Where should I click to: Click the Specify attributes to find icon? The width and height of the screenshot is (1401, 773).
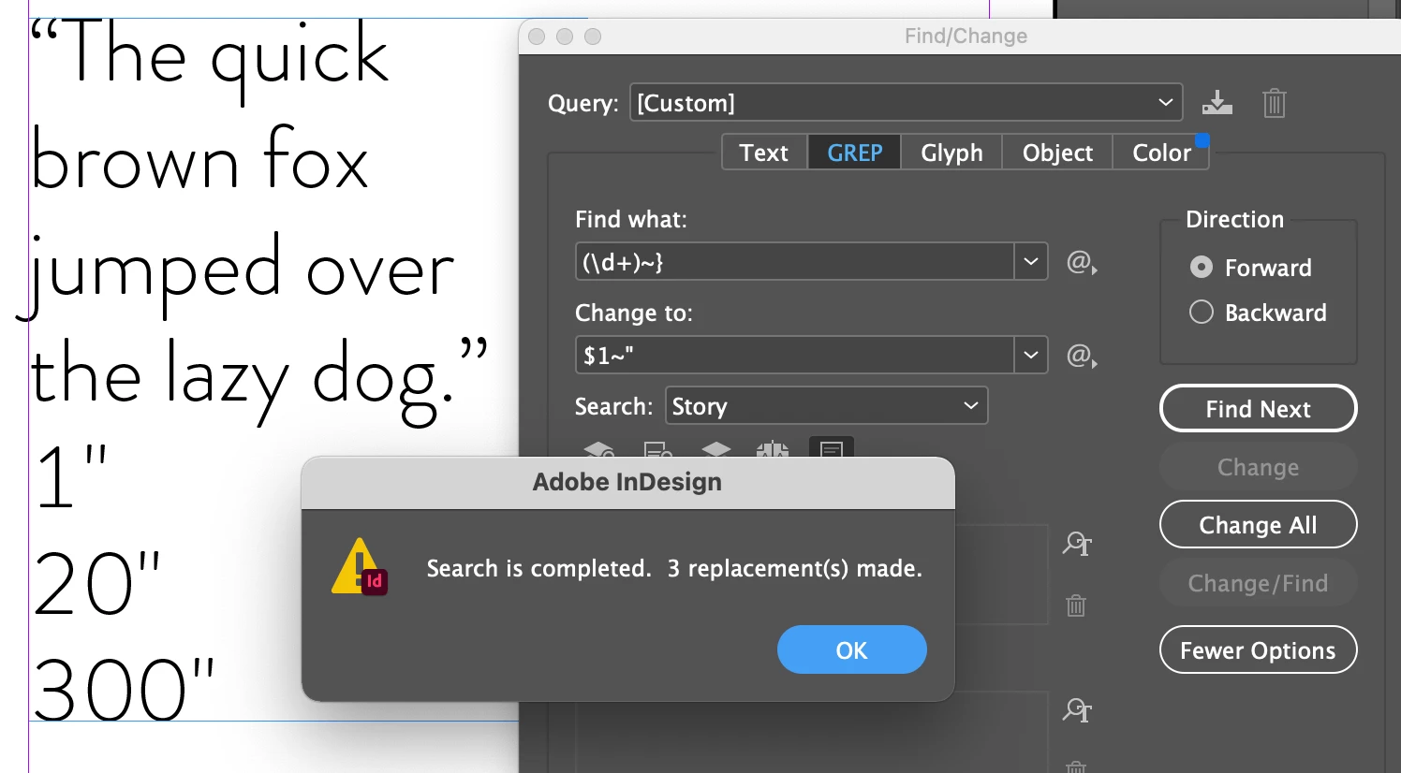1077,544
